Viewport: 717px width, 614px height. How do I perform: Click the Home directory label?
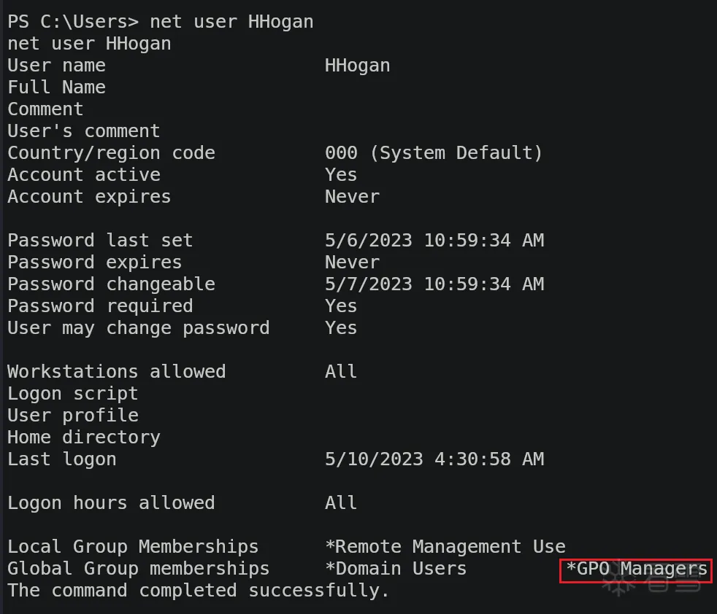[x=83, y=438]
